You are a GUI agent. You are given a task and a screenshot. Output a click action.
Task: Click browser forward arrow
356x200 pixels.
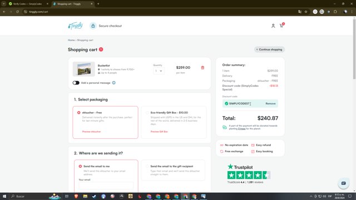tap(11, 12)
